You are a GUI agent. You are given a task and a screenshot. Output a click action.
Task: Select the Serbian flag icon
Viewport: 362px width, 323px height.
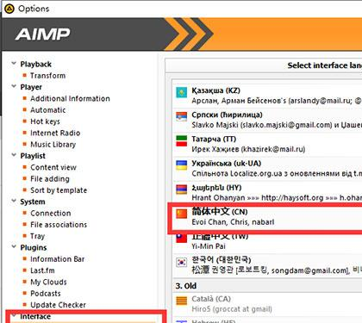(181, 116)
